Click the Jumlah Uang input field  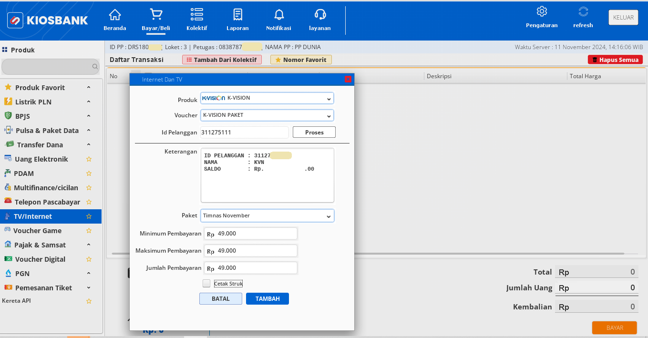coord(597,288)
